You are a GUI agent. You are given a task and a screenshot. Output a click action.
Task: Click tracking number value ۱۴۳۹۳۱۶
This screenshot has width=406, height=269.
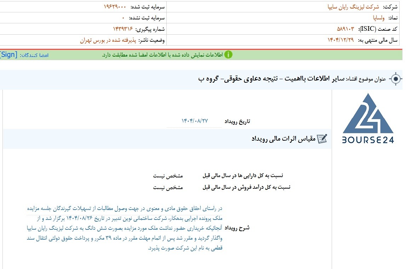point(123,29)
